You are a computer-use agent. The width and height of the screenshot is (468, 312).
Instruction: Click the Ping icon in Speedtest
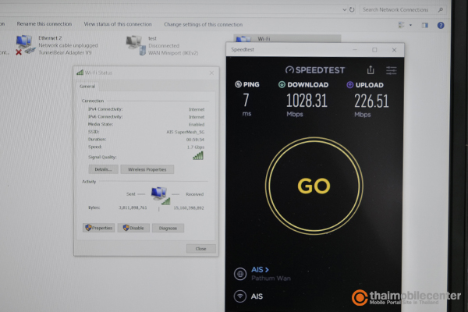pos(238,84)
